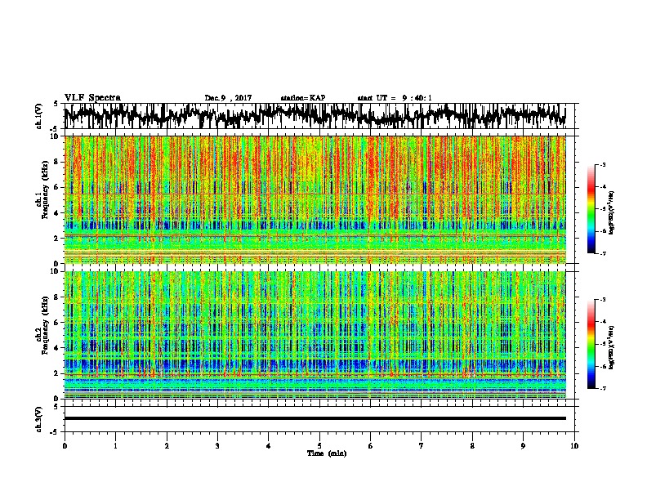The image size is (647, 500).
Task: Click the flat ch.3 black trace line
Action: point(315,418)
